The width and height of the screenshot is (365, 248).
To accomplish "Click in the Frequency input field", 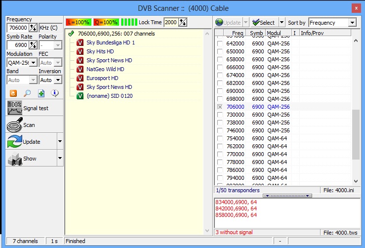I will click(x=18, y=28).
